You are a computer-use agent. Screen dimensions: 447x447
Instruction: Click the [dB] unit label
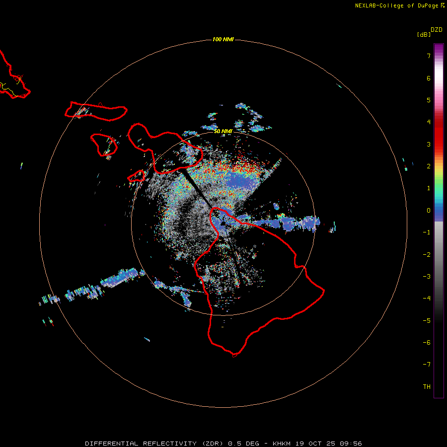tap(424, 34)
